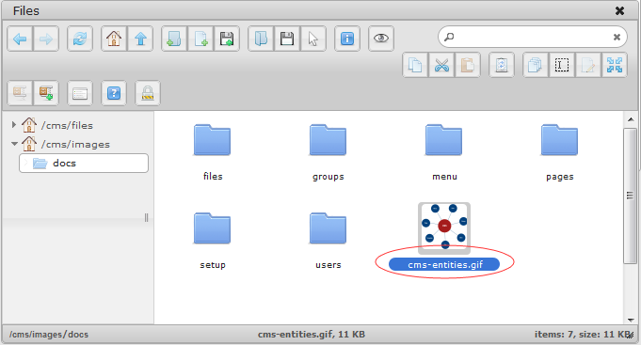Paste with the clipboard icon

click(x=467, y=65)
